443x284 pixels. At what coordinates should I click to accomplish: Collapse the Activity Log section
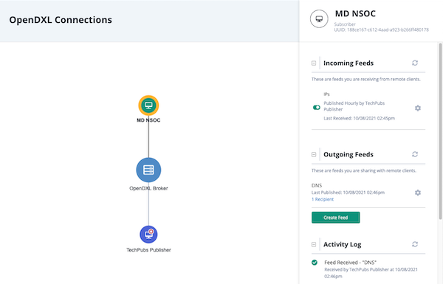pos(314,244)
